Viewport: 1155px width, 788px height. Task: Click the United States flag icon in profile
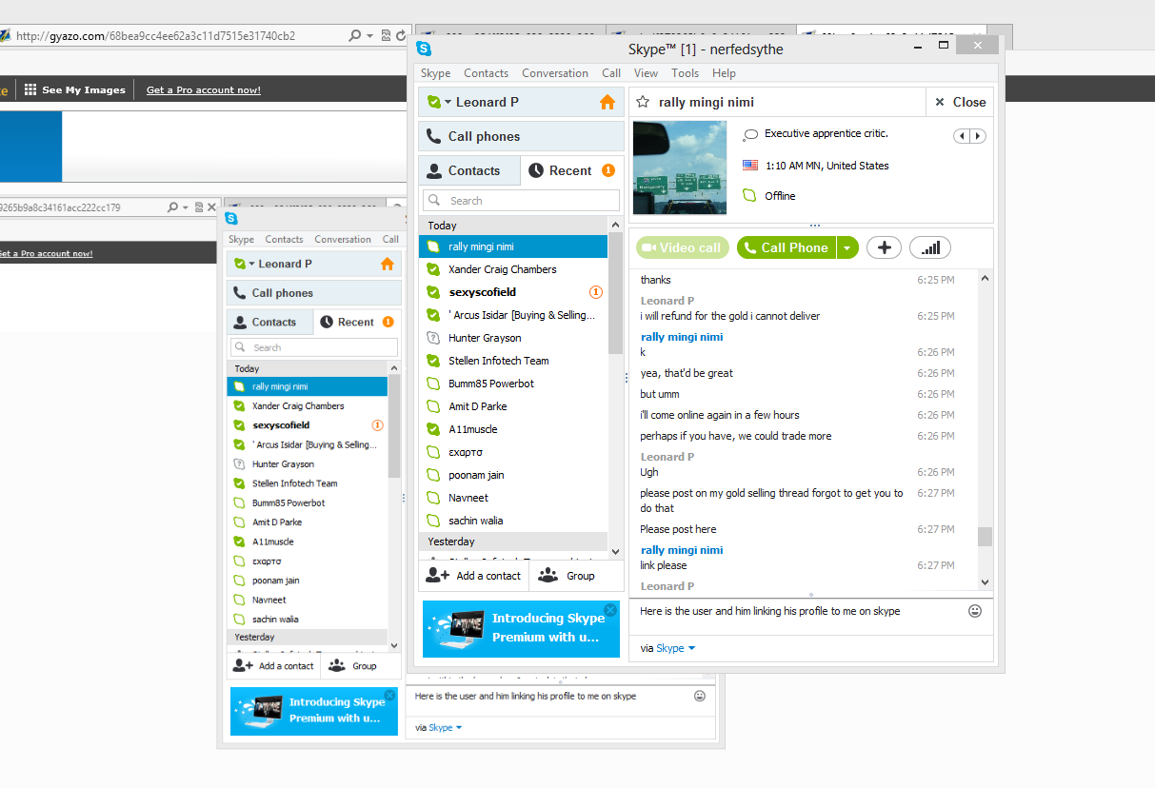pyautogui.click(x=750, y=166)
